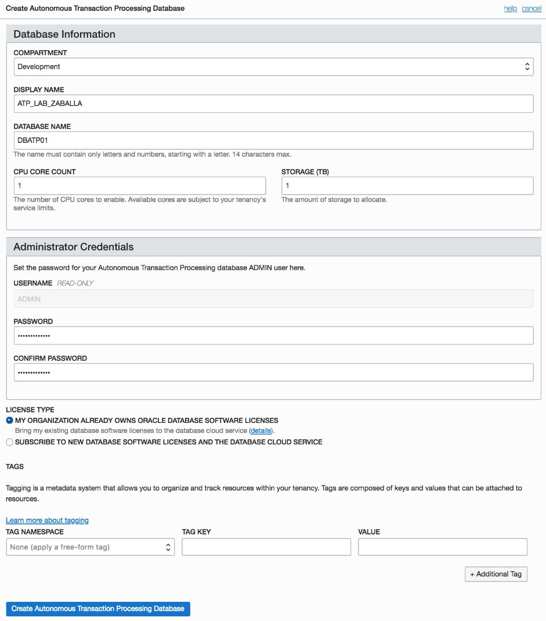This screenshot has height=621, width=546.
Task: Open the help link at top
Action: click(x=510, y=9)
